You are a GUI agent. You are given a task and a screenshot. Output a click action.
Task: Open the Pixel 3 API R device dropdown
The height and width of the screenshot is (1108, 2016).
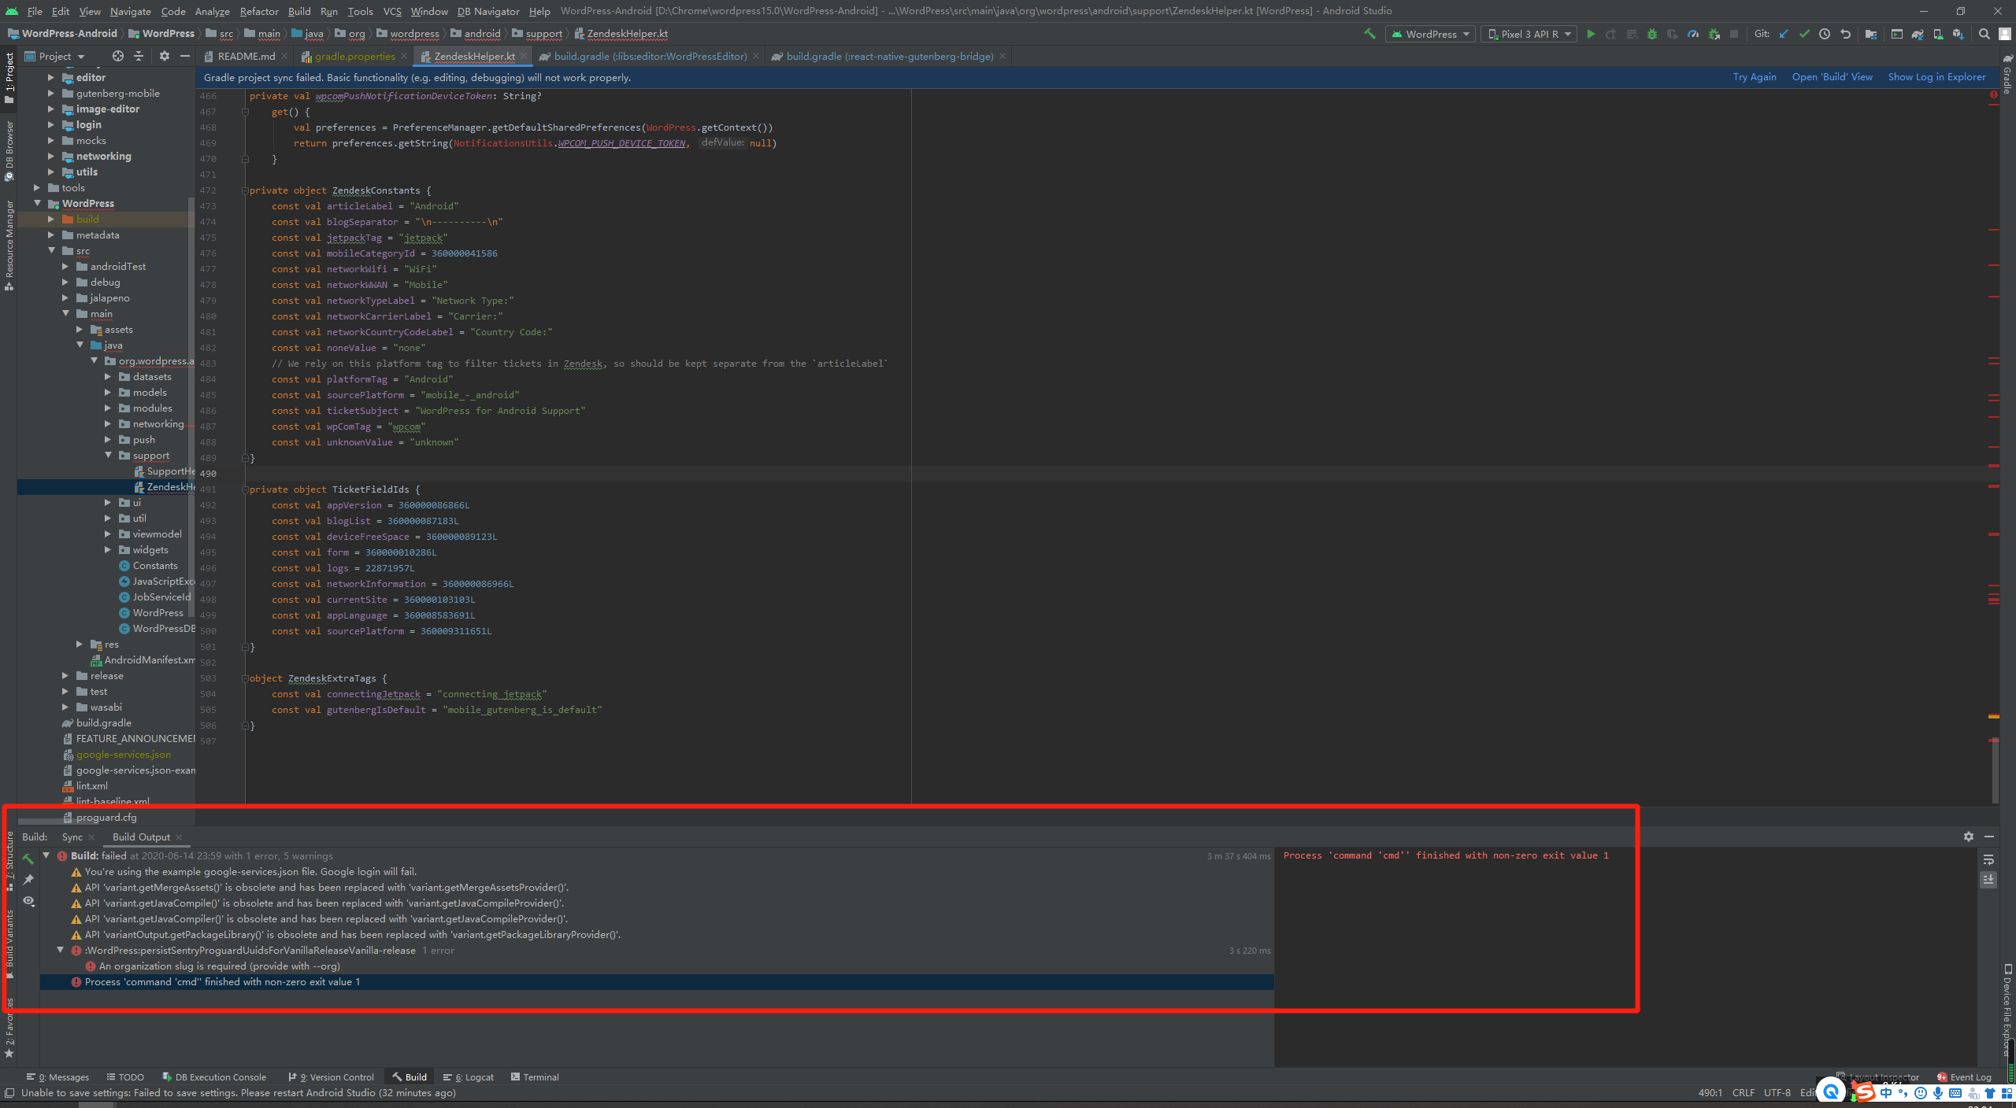click(x=1529, y=34)
